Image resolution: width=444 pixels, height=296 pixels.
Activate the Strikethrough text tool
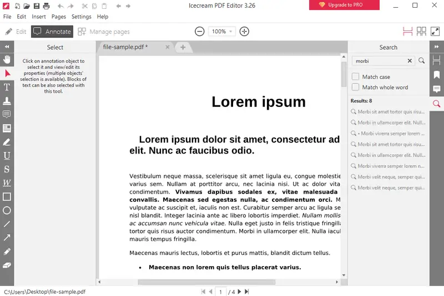(x=7, y=170)
